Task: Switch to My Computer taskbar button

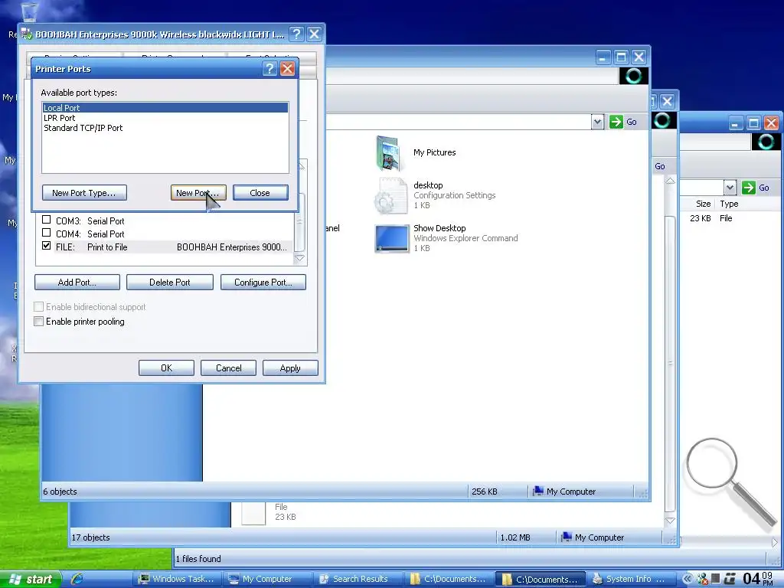Action: (266, 579)
